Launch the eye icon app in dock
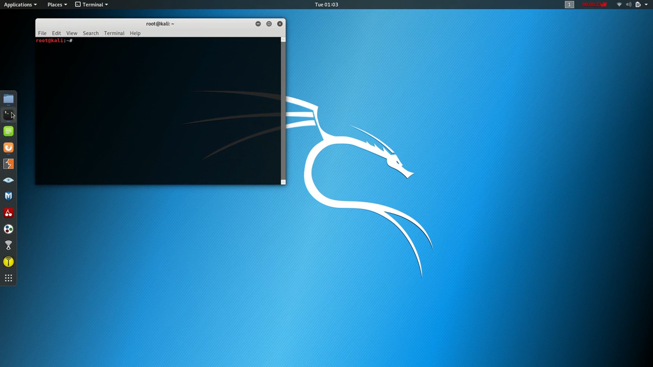Viewport: 653px width, 367px height. tap(8, 180)
